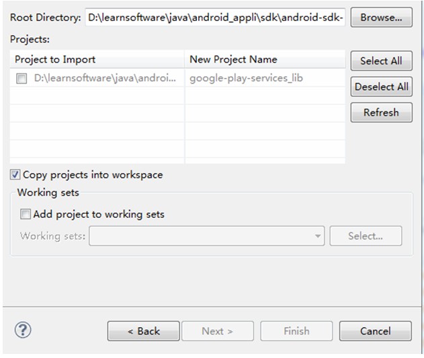
Task: Click Deselect All button
Action: [x=381, y=87]
